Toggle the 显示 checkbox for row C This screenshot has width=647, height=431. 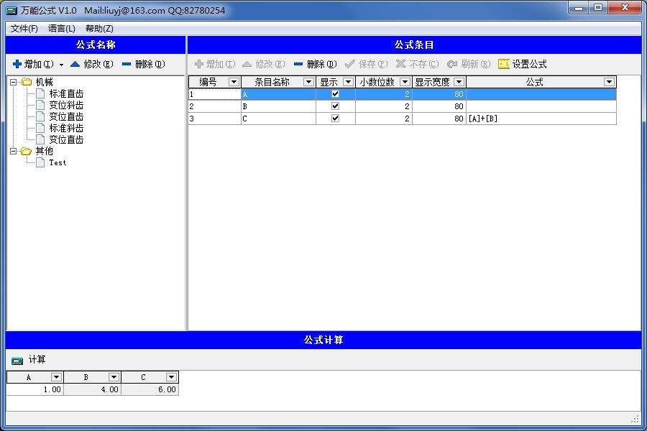(335, 119)
